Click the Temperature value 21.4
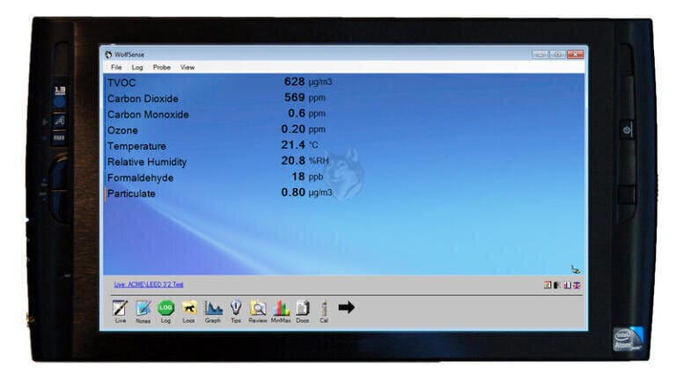The image size is (676, 380). pyautogui.click(x=293, y=145)
